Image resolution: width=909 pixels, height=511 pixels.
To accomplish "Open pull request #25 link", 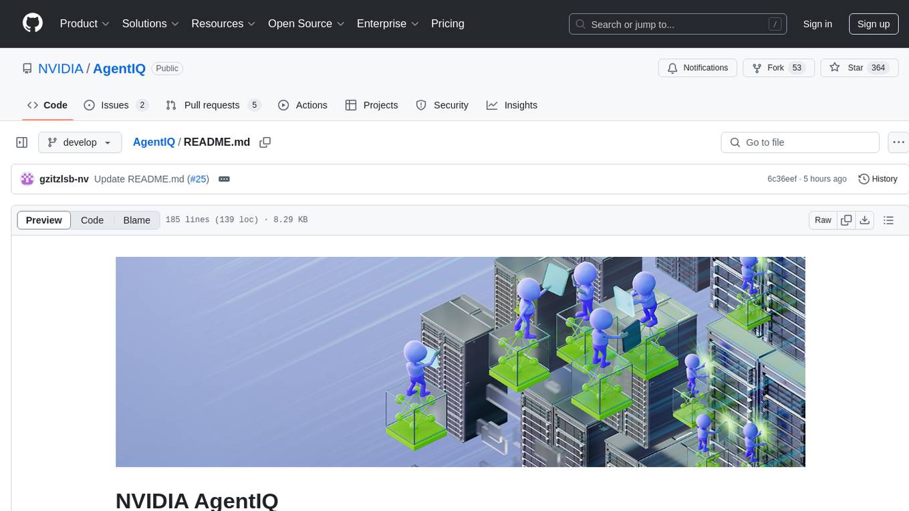I will (198, 179).
